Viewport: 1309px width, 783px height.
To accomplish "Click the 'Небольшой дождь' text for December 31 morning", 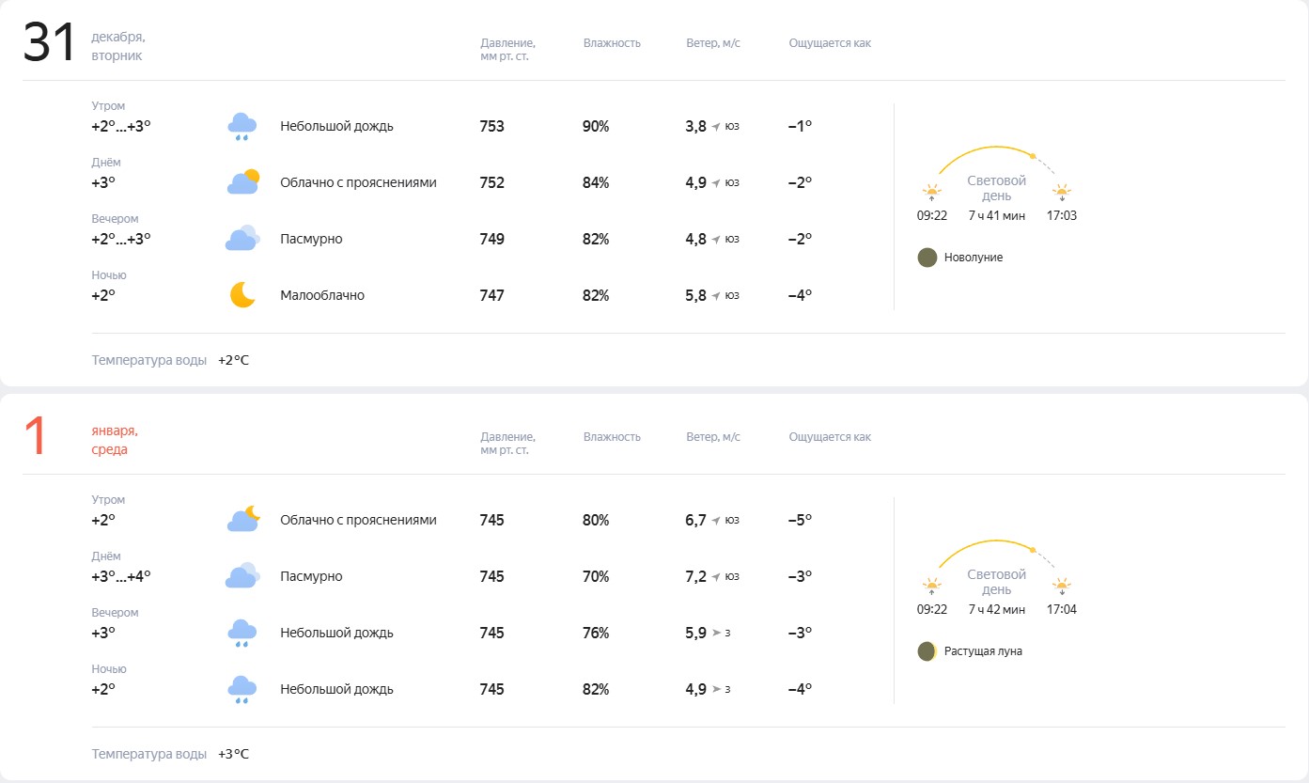I will click(x=336, y=126).
